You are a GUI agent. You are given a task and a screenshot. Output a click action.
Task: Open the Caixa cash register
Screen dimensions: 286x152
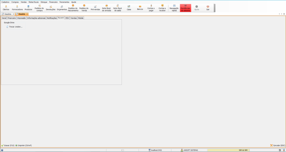click(x=129, y=8)
